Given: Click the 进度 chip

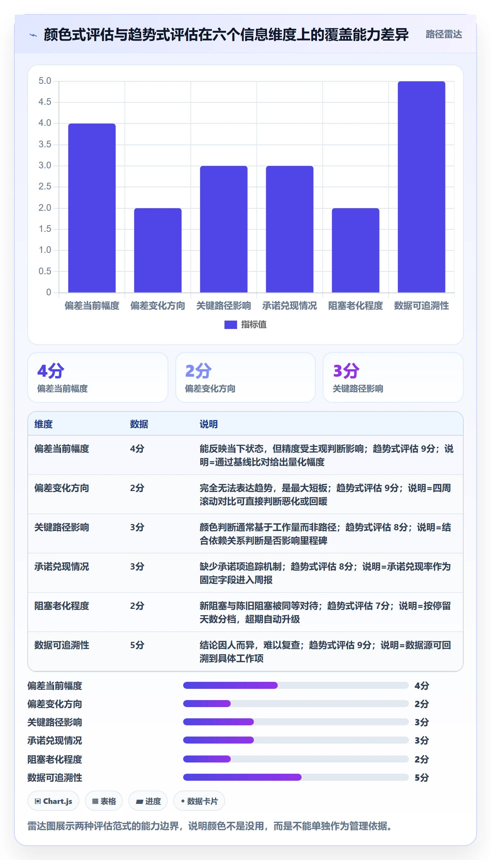Looking at the screenshot, I should tap(148, 801).
